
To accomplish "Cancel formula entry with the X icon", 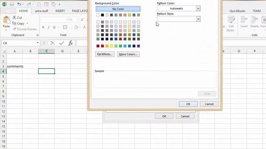I will coord(52,43).
